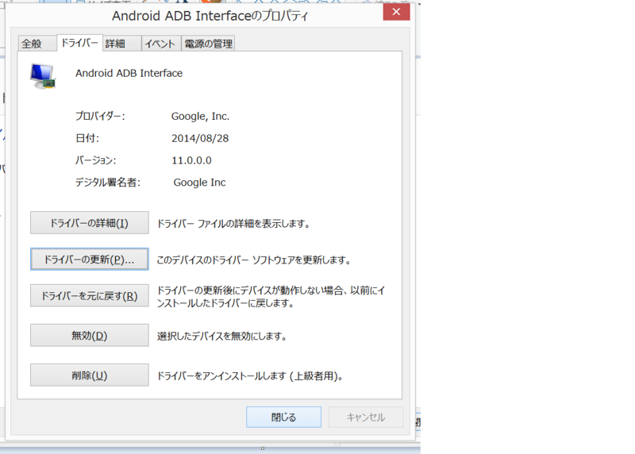Screen dimensions: 635x454
Task: Click the Android ADB Interface device icon
Action: coord(43,76)
